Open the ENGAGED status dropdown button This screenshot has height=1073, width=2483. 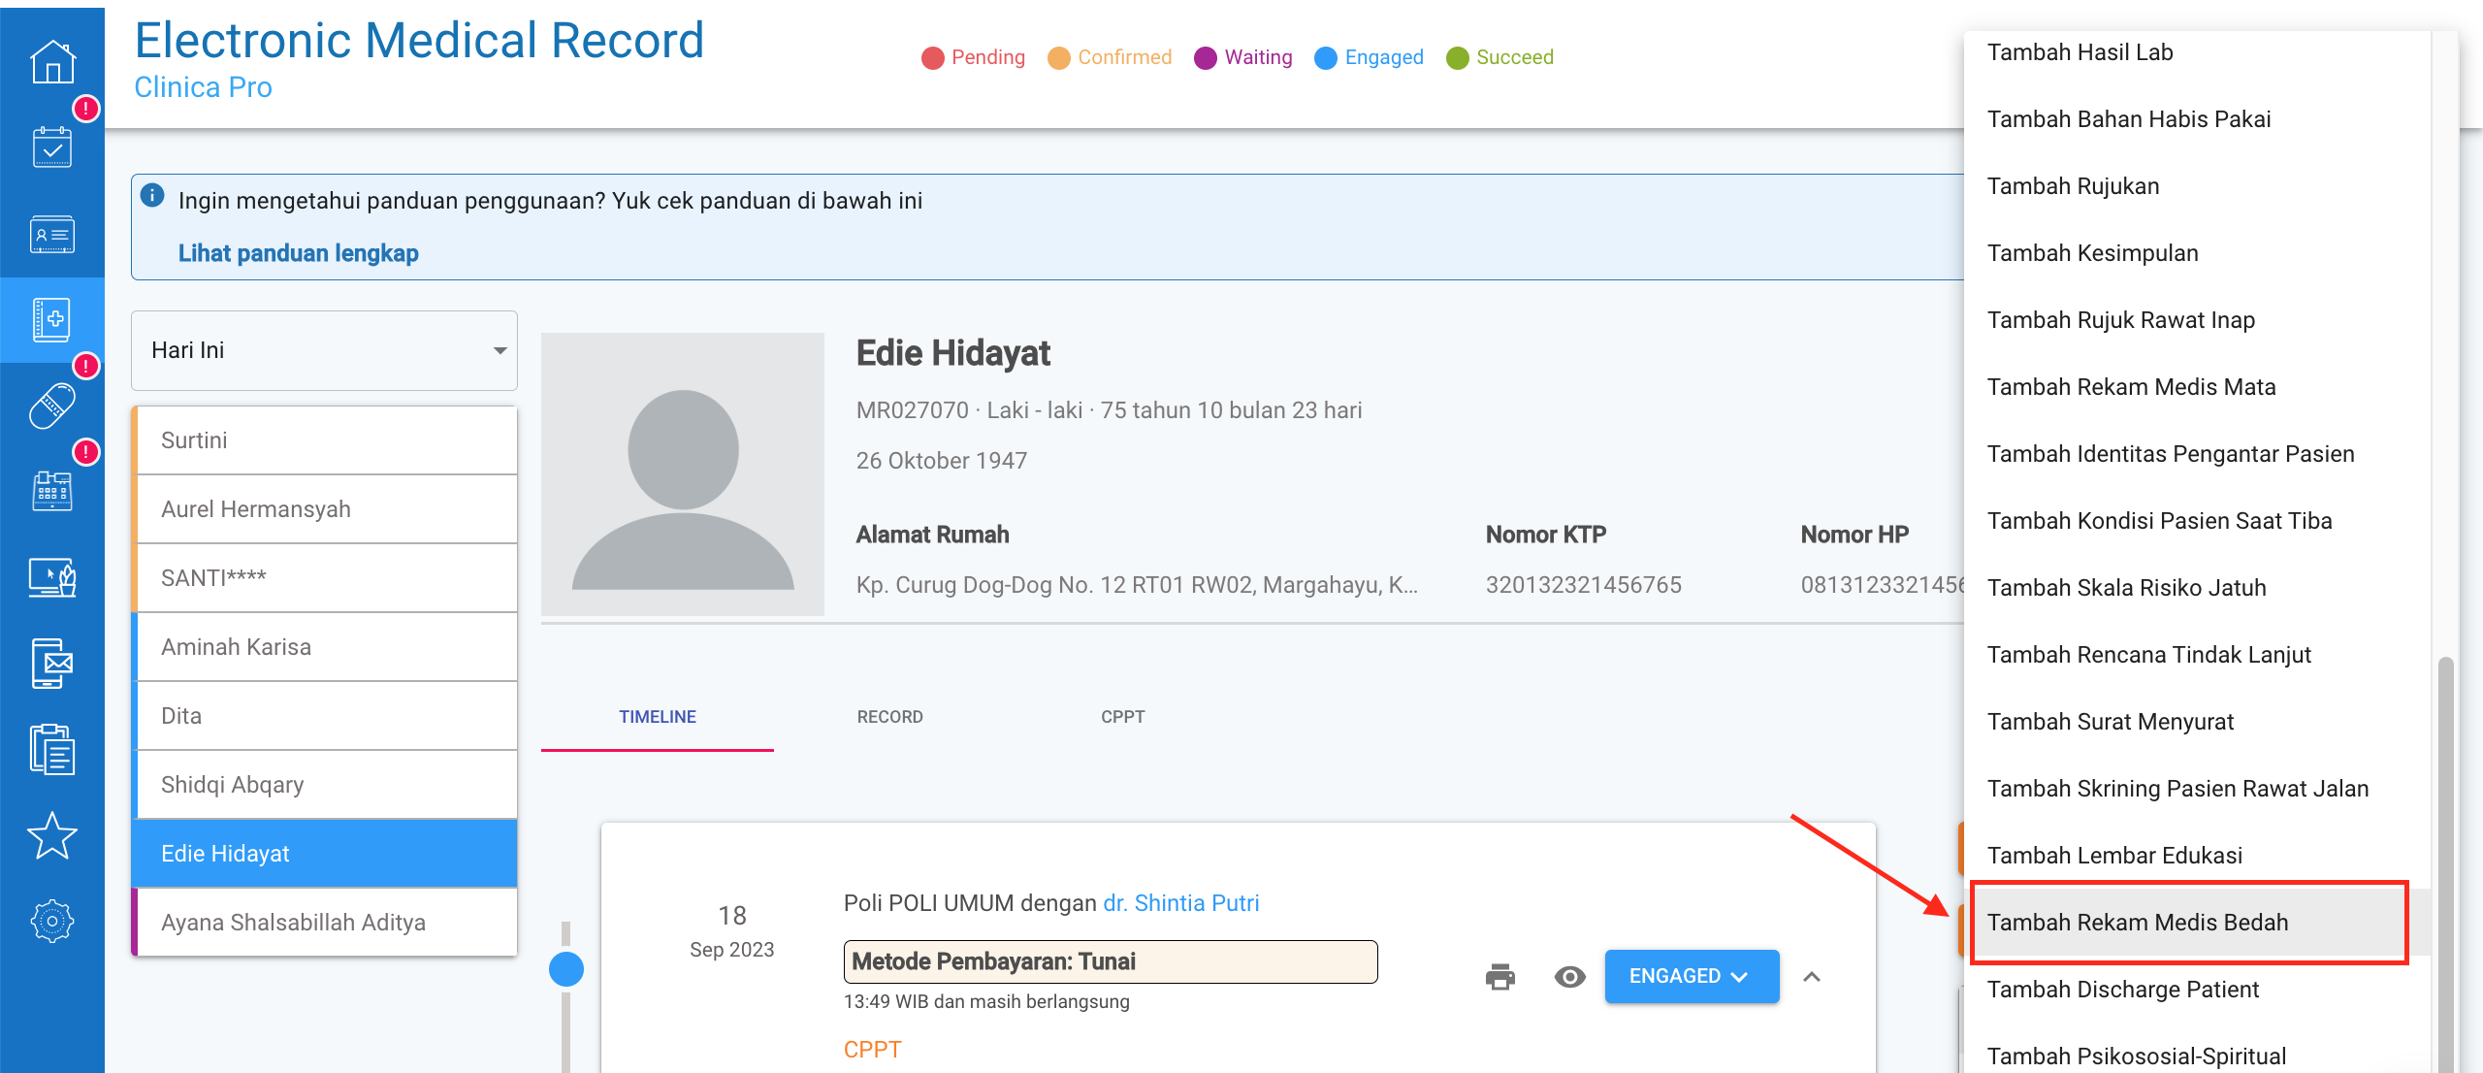coord(1691,976)
